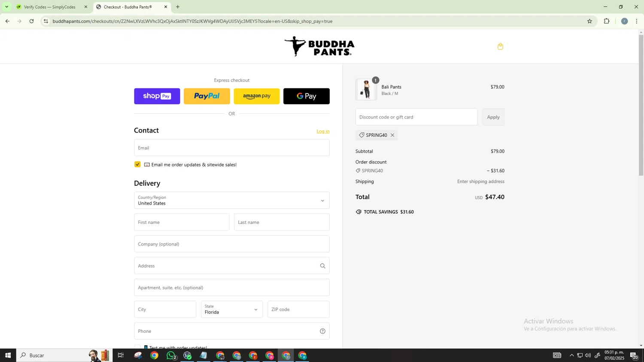Open WhatsApp from the taskbar
The width and height of the screenshot is (644, 362).
point(171,356)
